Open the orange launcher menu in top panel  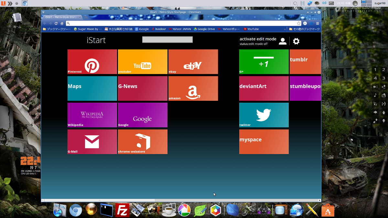pos(3,3)
